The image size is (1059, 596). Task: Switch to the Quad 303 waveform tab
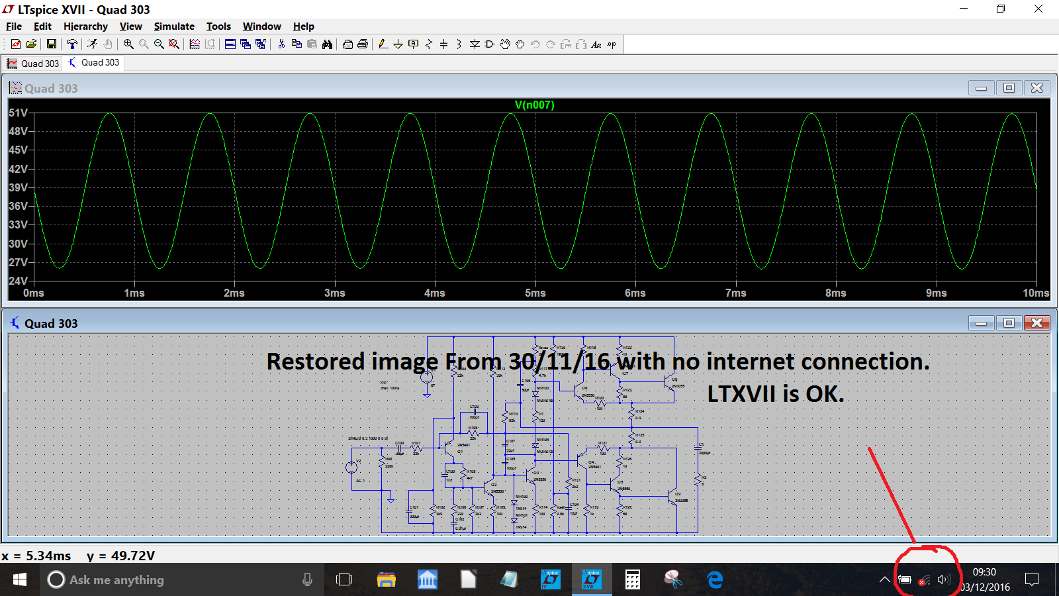33,64
